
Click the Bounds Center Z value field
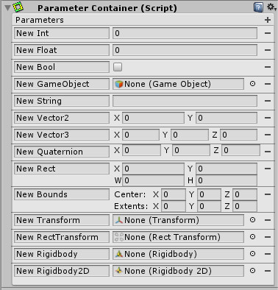click(x=245, y=194)
